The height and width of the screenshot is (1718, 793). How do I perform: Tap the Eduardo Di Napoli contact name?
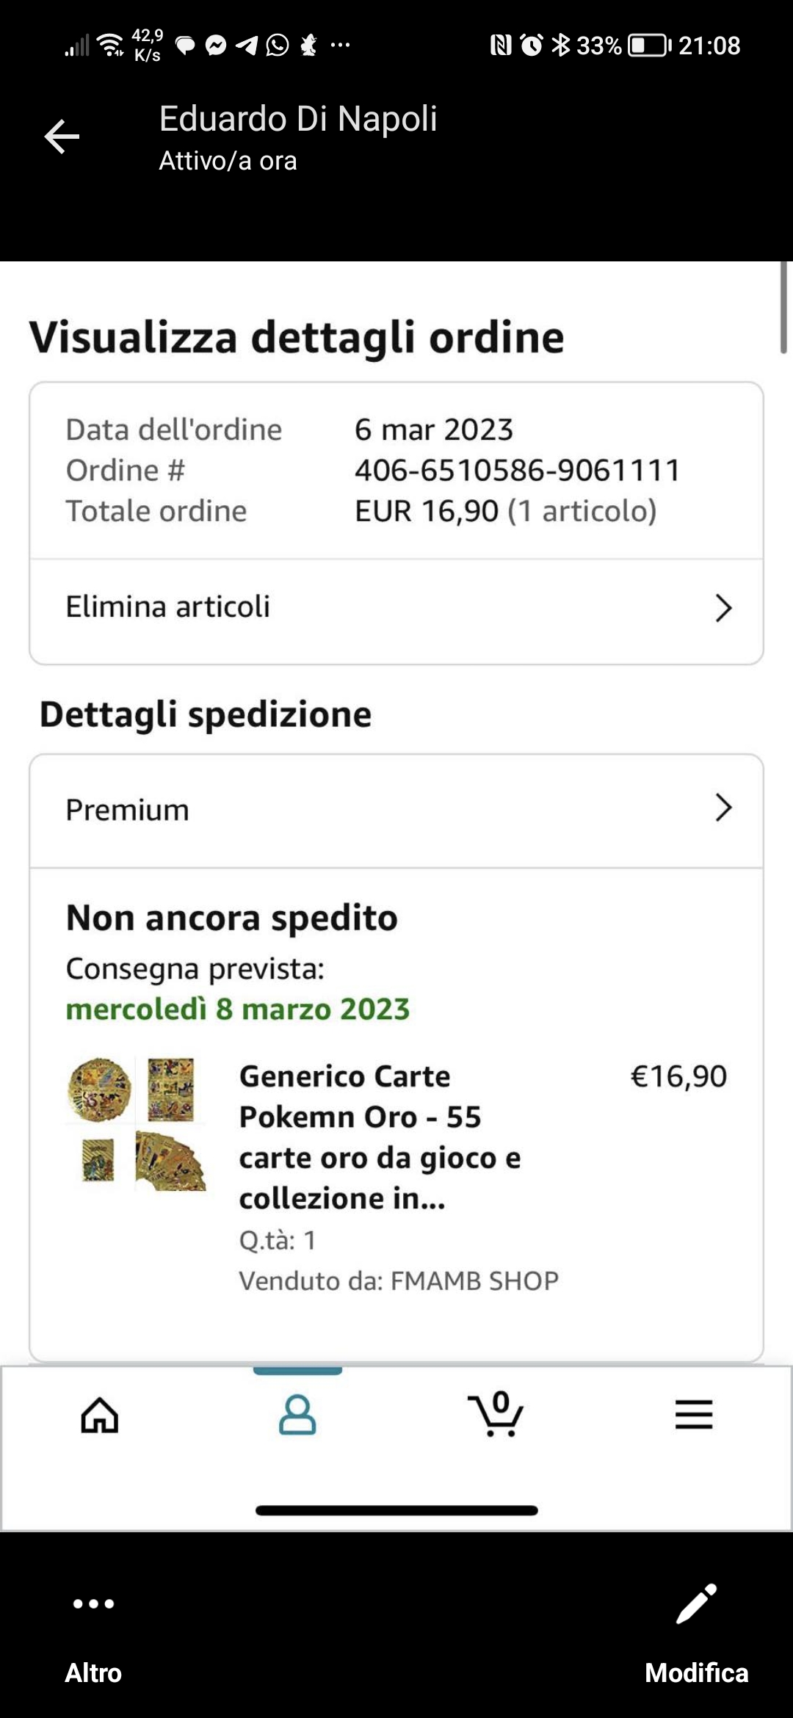(298, 119)
